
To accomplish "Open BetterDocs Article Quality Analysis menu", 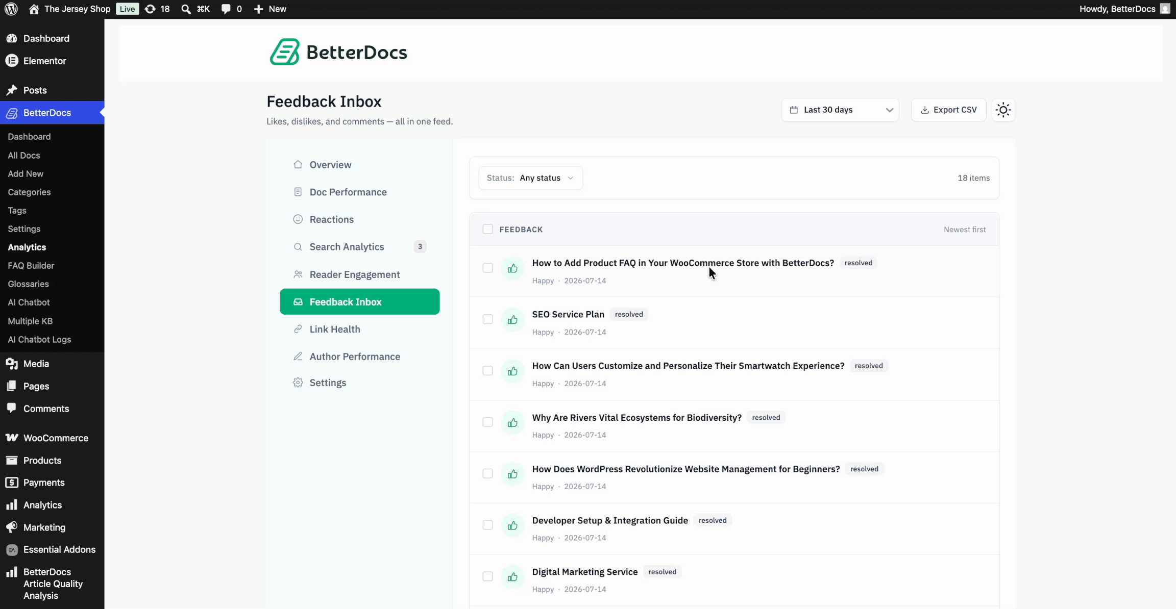I will point(52,583).
